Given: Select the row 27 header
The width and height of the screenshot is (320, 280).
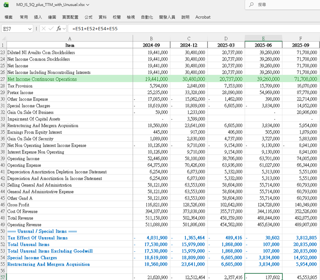Looking at the screenshot, I should pyautogui.click(x=3, y=79).
